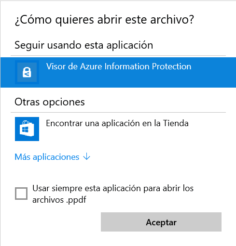Click the blue highlighted Azure viewer entry
This screenshot has height=246, width=236.
pos(118,72)
